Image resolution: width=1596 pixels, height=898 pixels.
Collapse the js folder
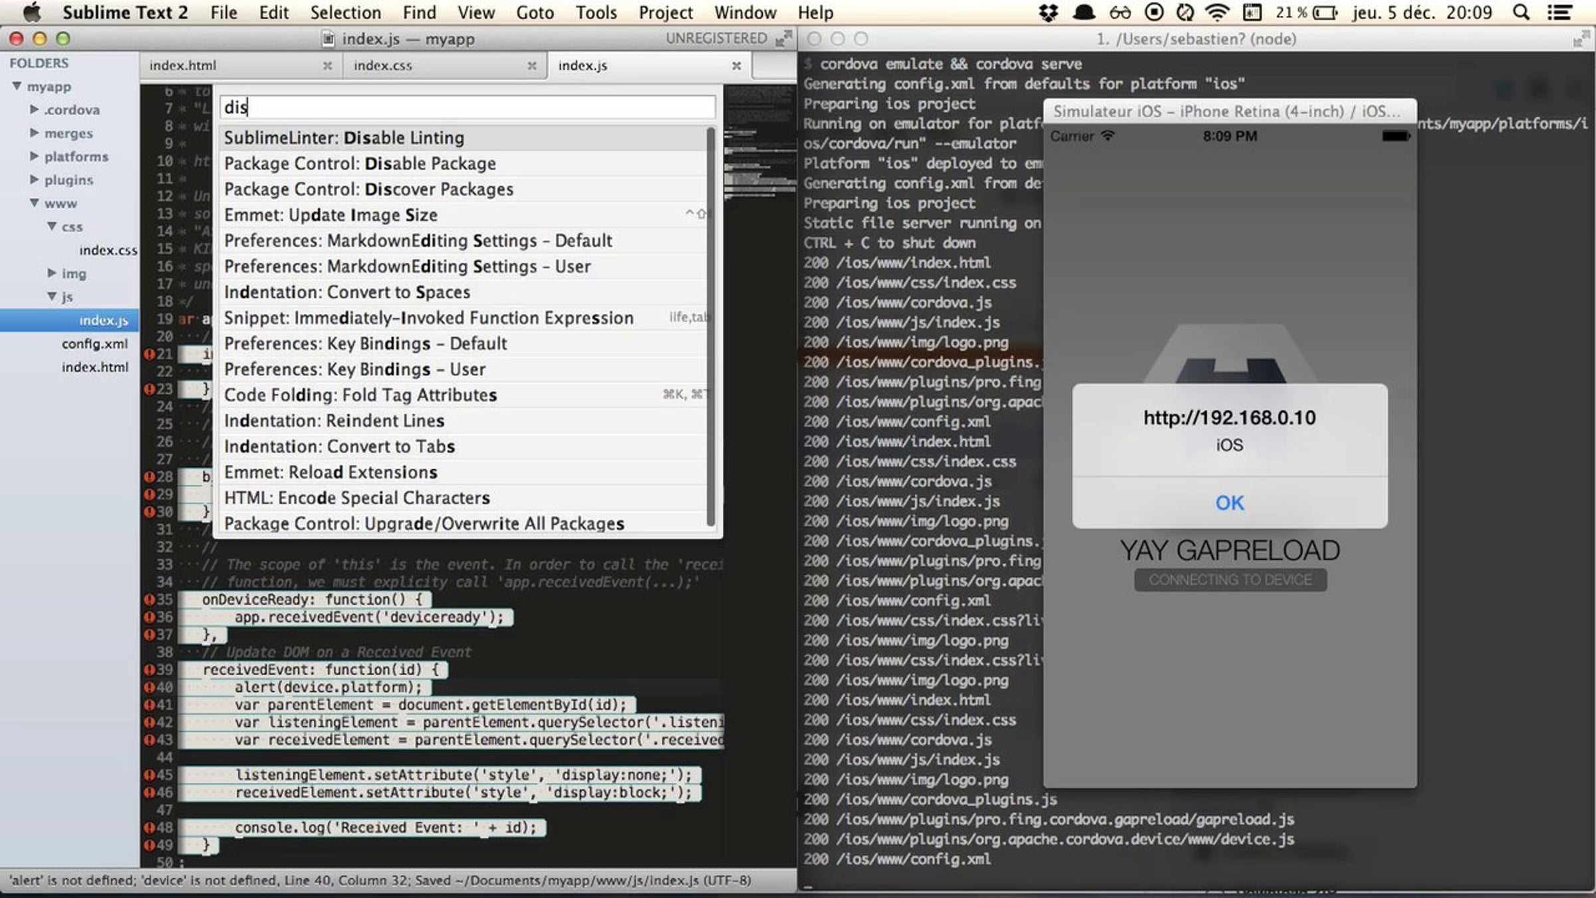pyautogui.click(x=52, y=296)
